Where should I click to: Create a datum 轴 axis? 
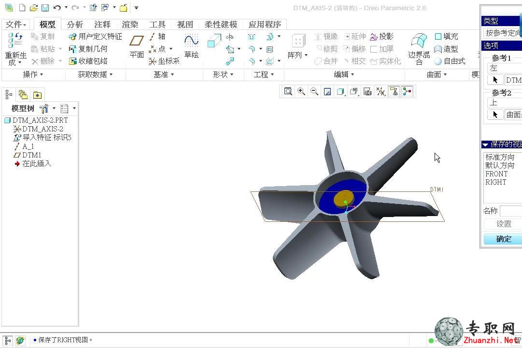(x=157, y=36)
